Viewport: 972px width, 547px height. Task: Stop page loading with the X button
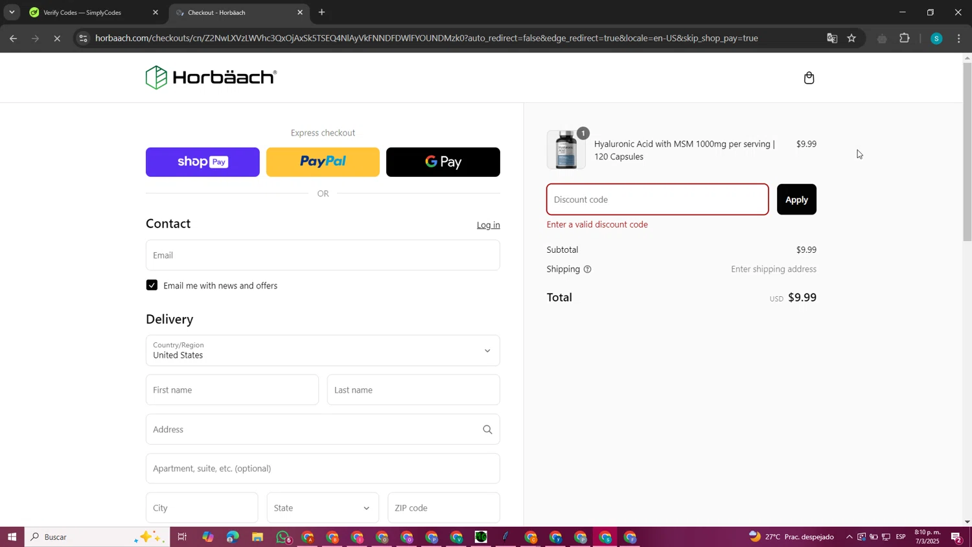tap(57, 38)
